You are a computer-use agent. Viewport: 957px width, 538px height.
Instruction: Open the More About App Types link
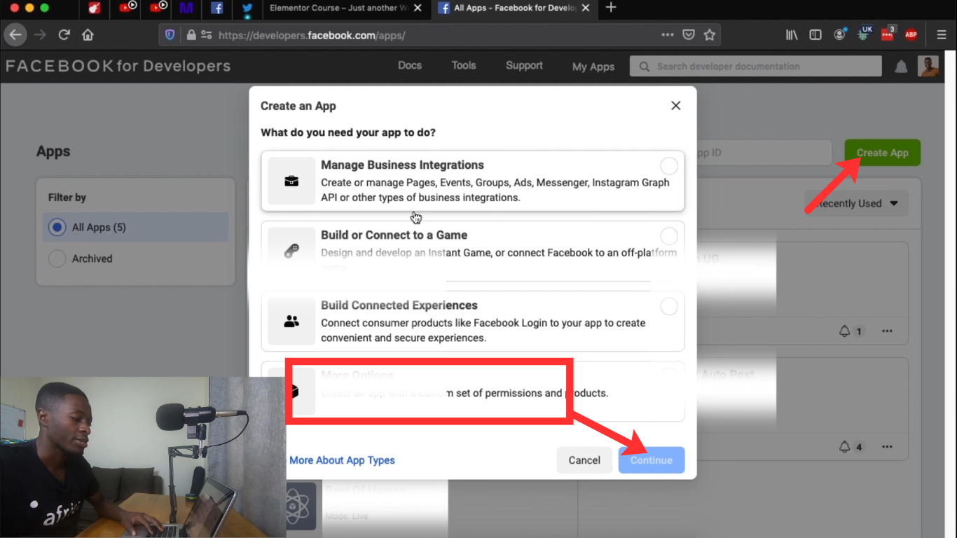click(342, 460)
